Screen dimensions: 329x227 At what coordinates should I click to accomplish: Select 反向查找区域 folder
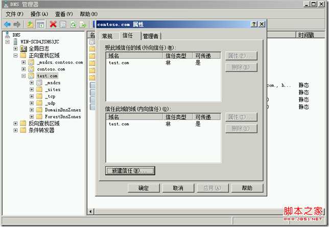44,123
